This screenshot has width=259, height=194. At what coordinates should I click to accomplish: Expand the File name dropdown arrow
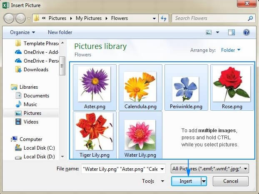(x=162, y=169)
